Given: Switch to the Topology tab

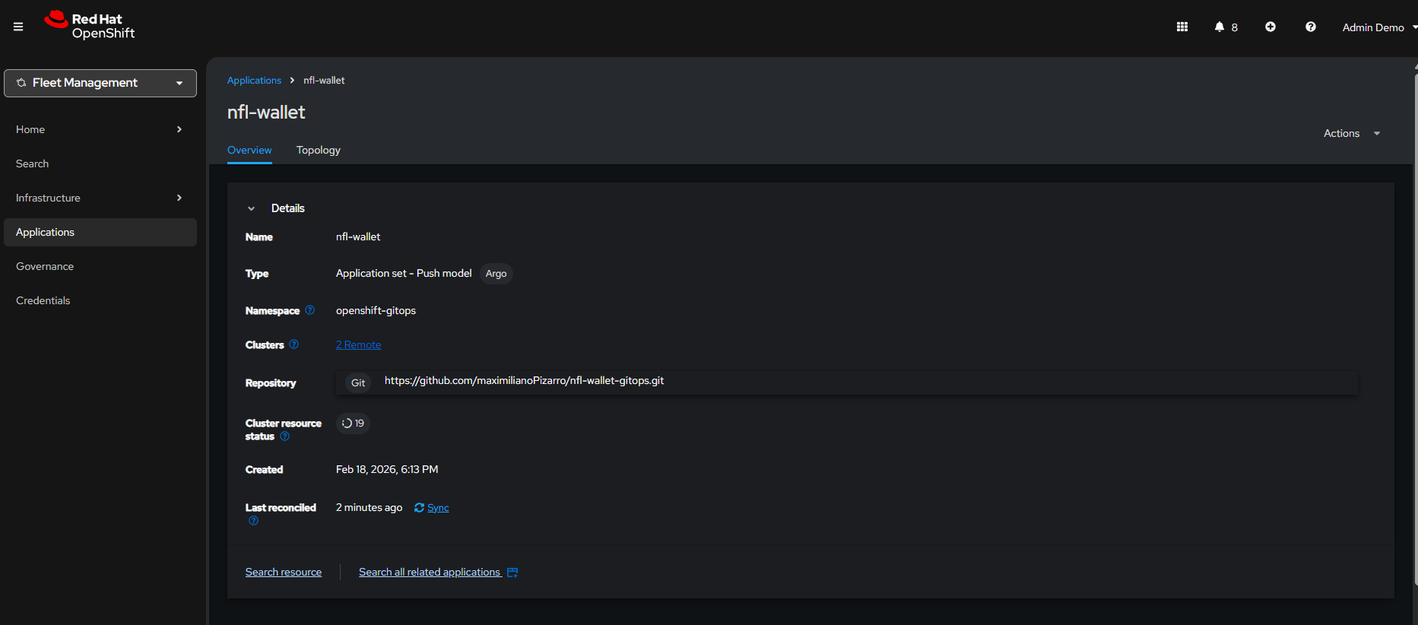Looking at the screenshot, I should coord(318,150).
